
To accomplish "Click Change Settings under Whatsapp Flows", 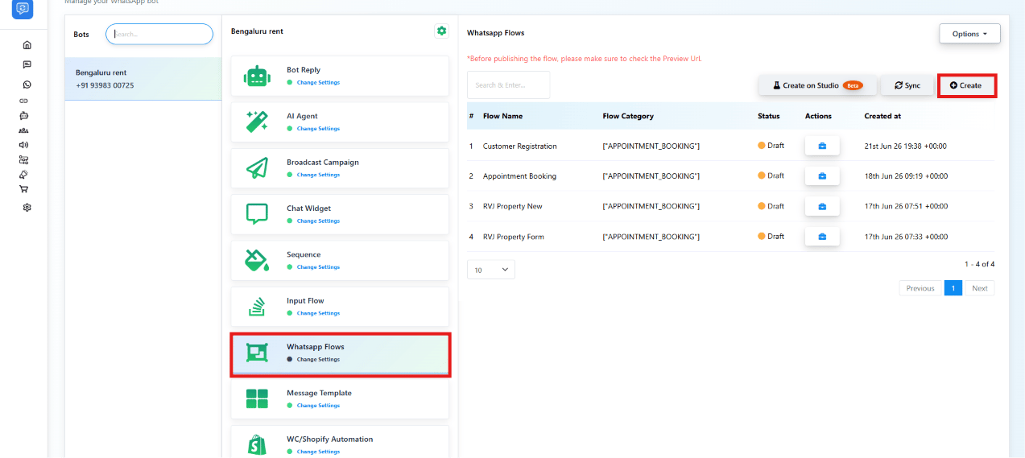I will (x=318, y=360).
